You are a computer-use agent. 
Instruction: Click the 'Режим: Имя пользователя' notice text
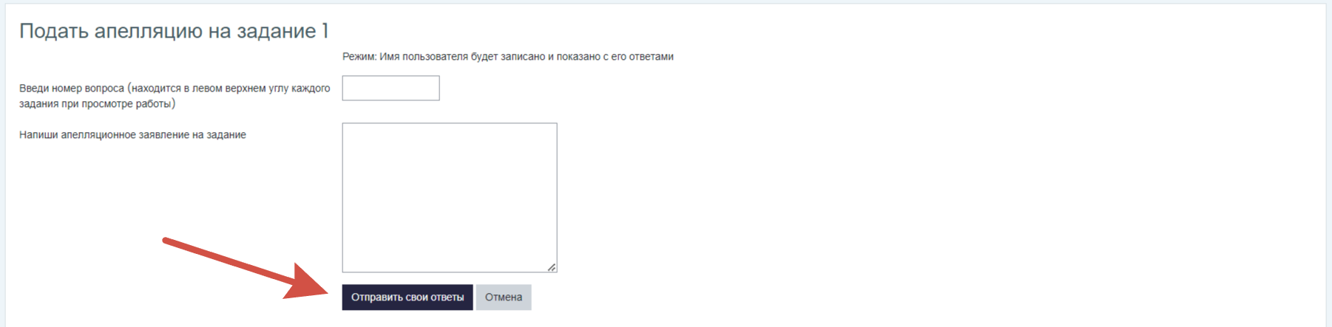(x=508, y=57)
